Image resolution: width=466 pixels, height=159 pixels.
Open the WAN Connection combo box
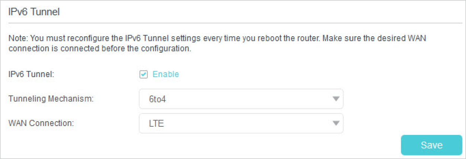coord(241,123)
